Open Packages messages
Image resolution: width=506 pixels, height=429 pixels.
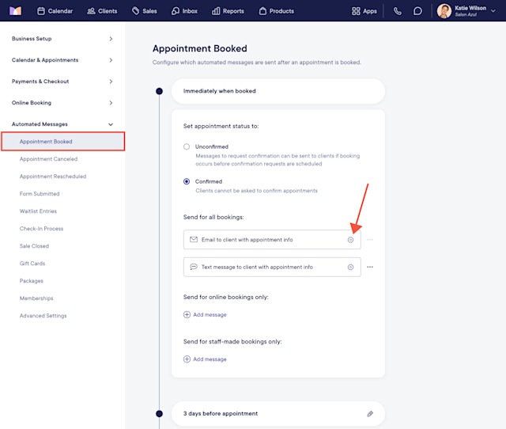[x=32, y=281]
